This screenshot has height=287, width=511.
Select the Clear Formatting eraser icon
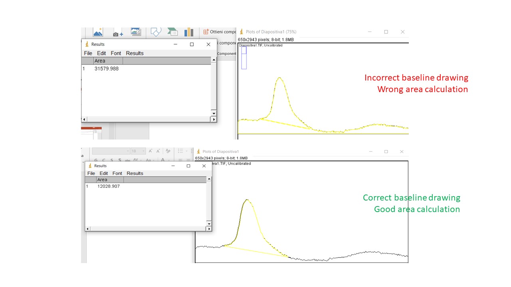(x=168, y=151)
